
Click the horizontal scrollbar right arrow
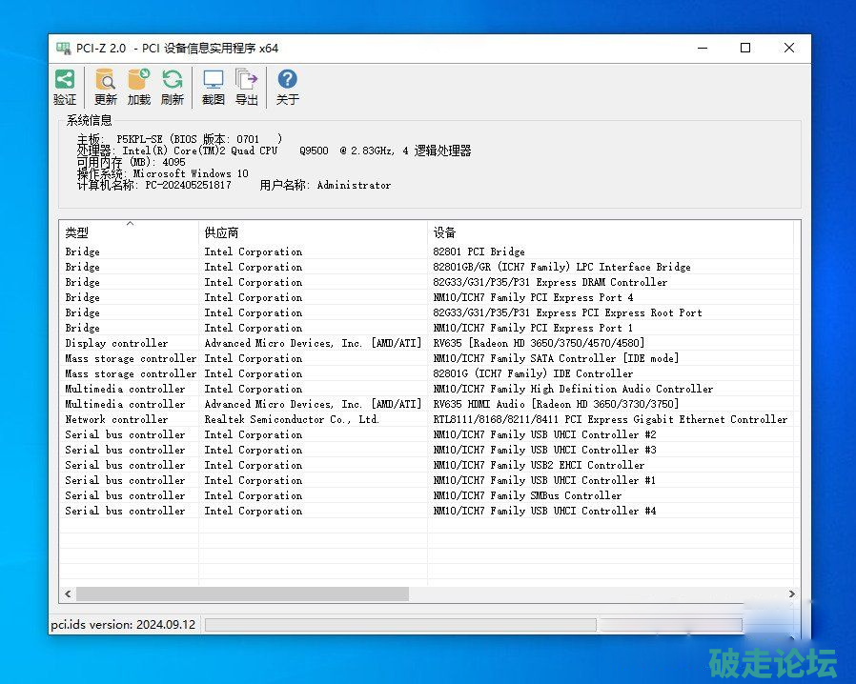tap(792, 593)
